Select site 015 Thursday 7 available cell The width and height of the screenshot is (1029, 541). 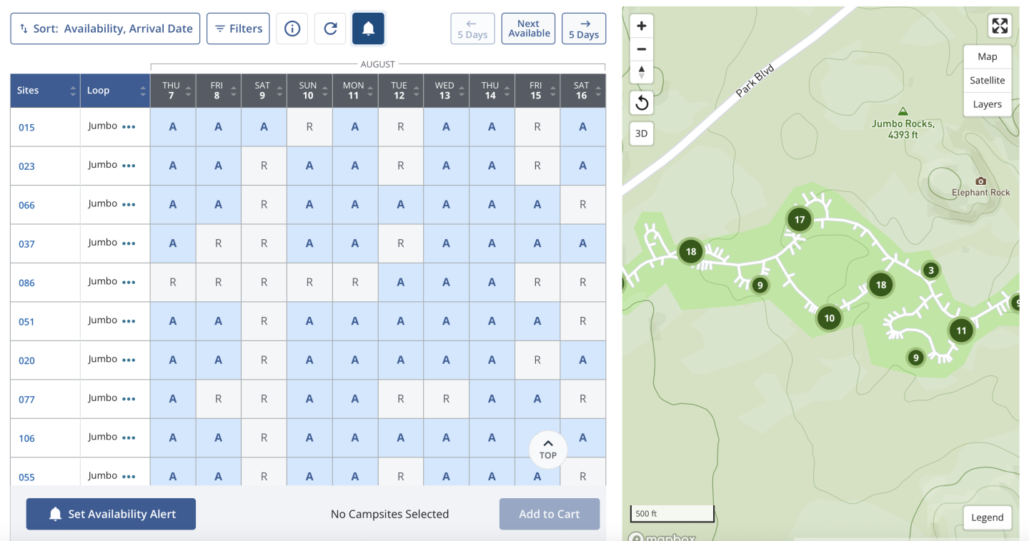coord(173,127)
